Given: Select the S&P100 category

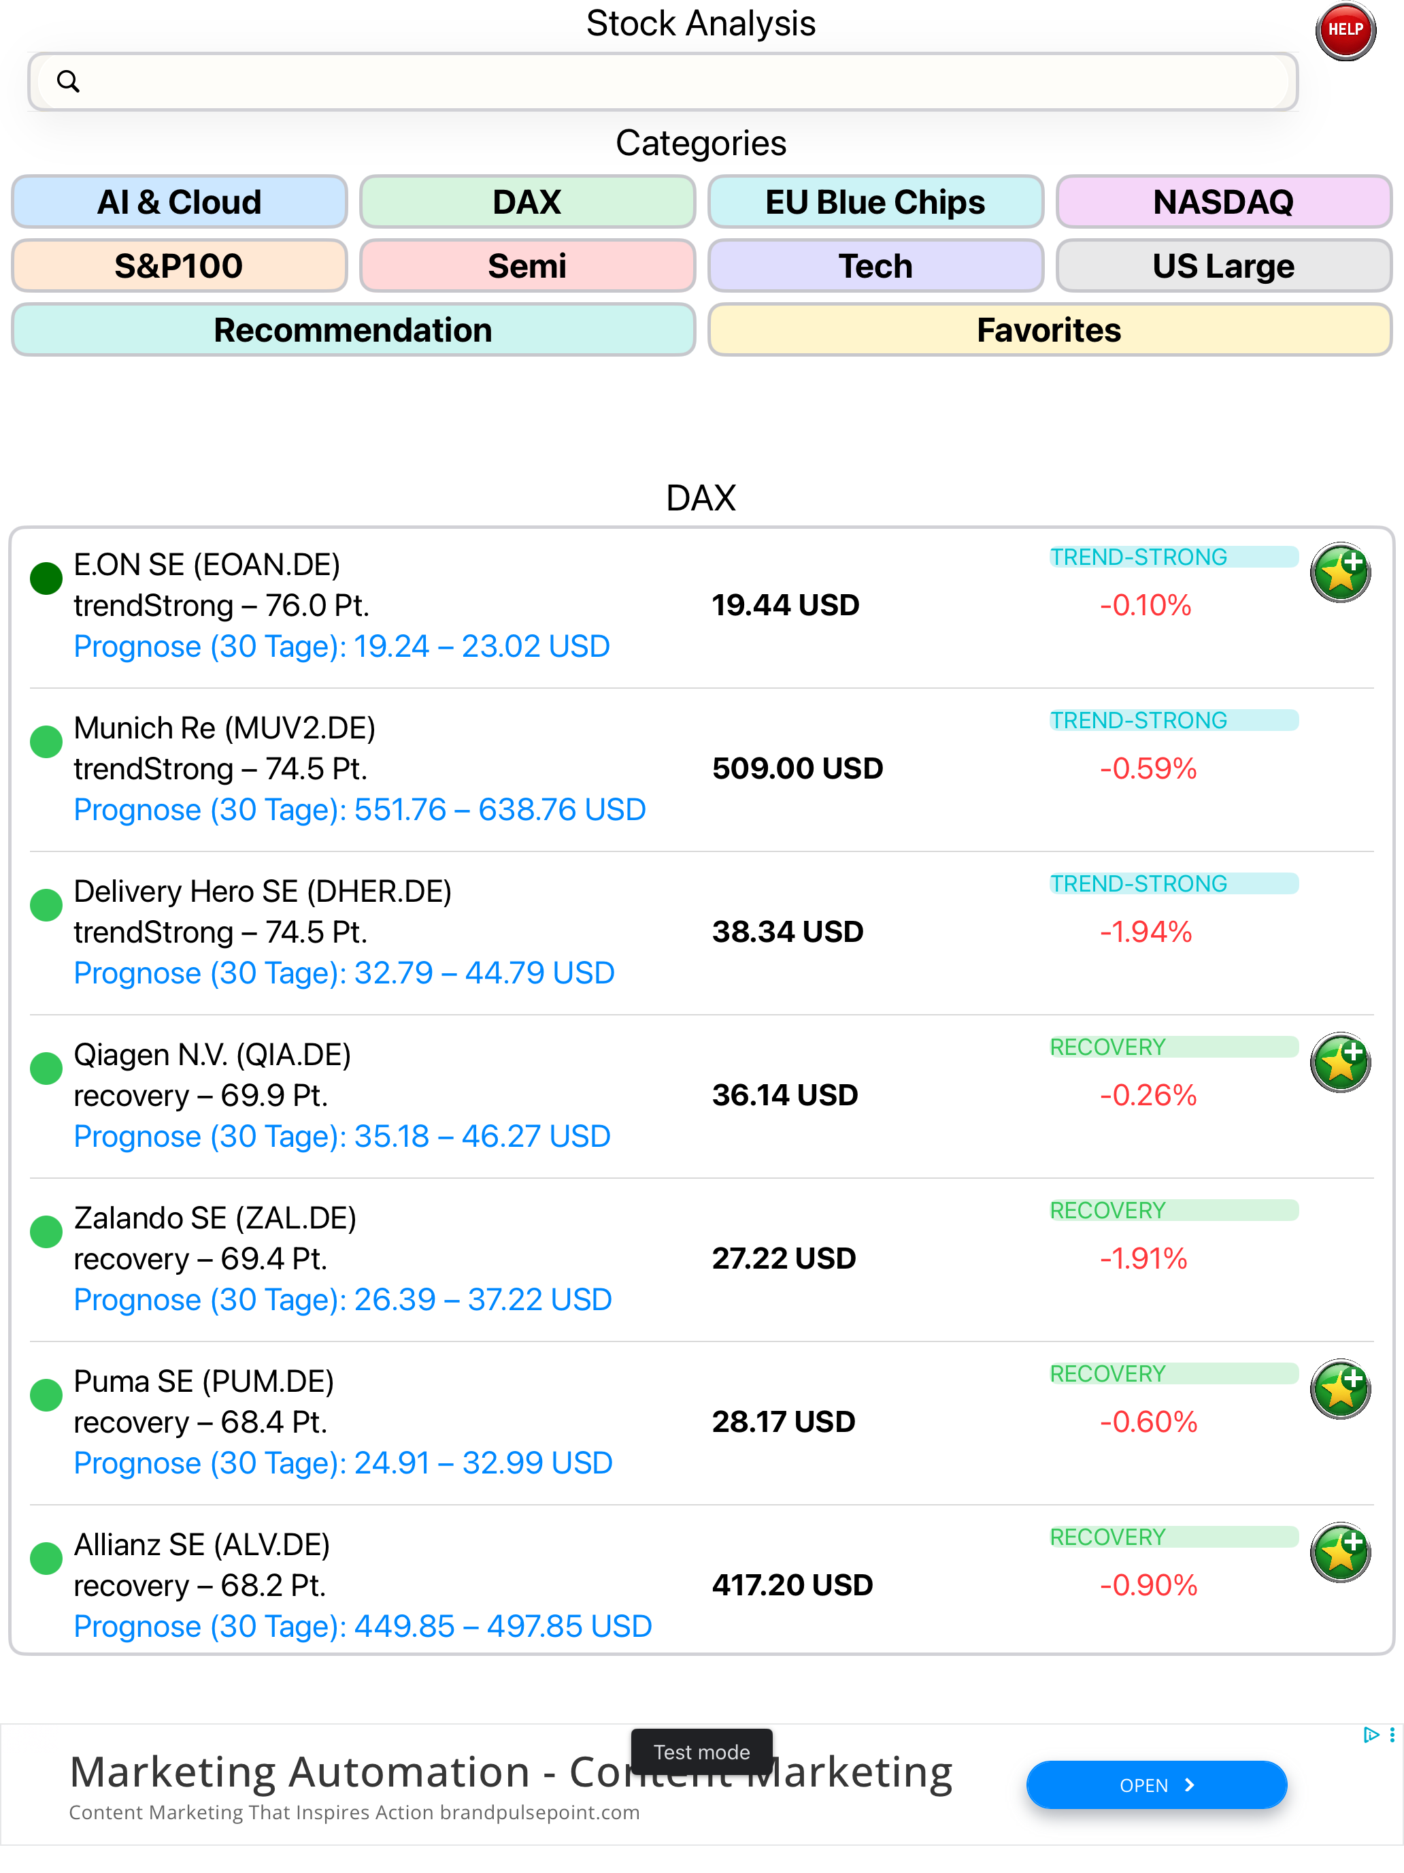Looking at the screenshot, I should point(180,266).
